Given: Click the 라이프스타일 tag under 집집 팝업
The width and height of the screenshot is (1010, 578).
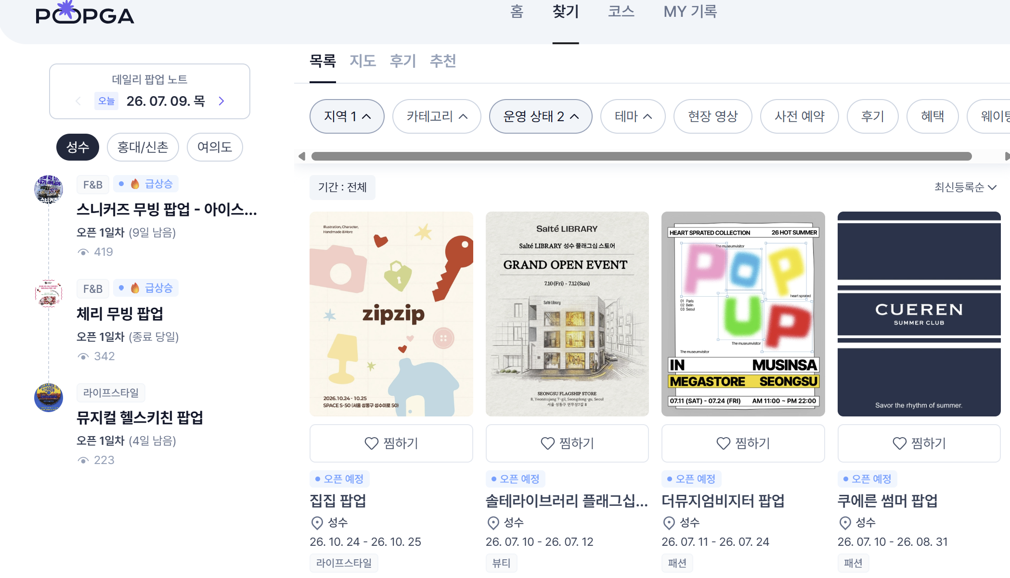Looking at the screenshot, I should coord(344,563).
